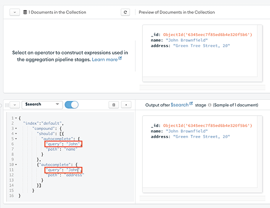Image resolution: width=270 pixels, height=208 pixels.
Task: Click the external link icon after Learn more
Action: click(120, 58)
